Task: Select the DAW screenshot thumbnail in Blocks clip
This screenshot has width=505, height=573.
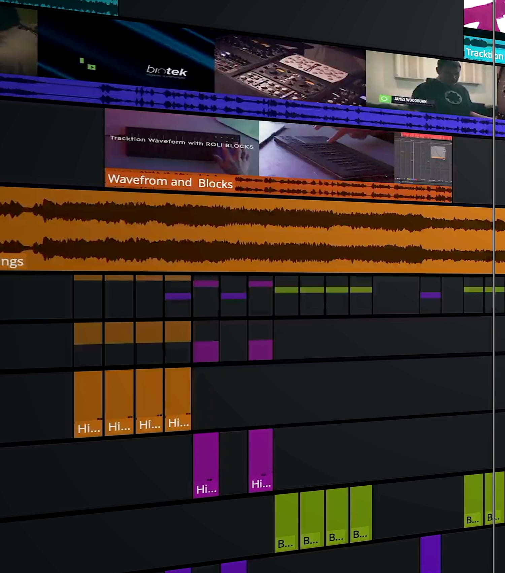Action: 423,159
